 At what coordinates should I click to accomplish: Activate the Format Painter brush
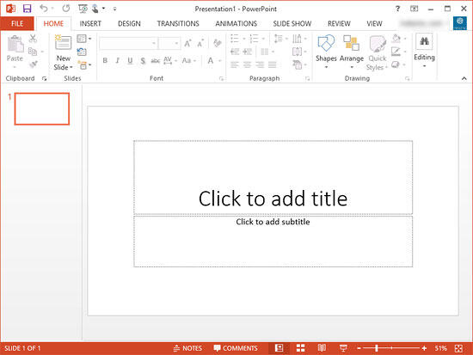click(x=34, y=64)
